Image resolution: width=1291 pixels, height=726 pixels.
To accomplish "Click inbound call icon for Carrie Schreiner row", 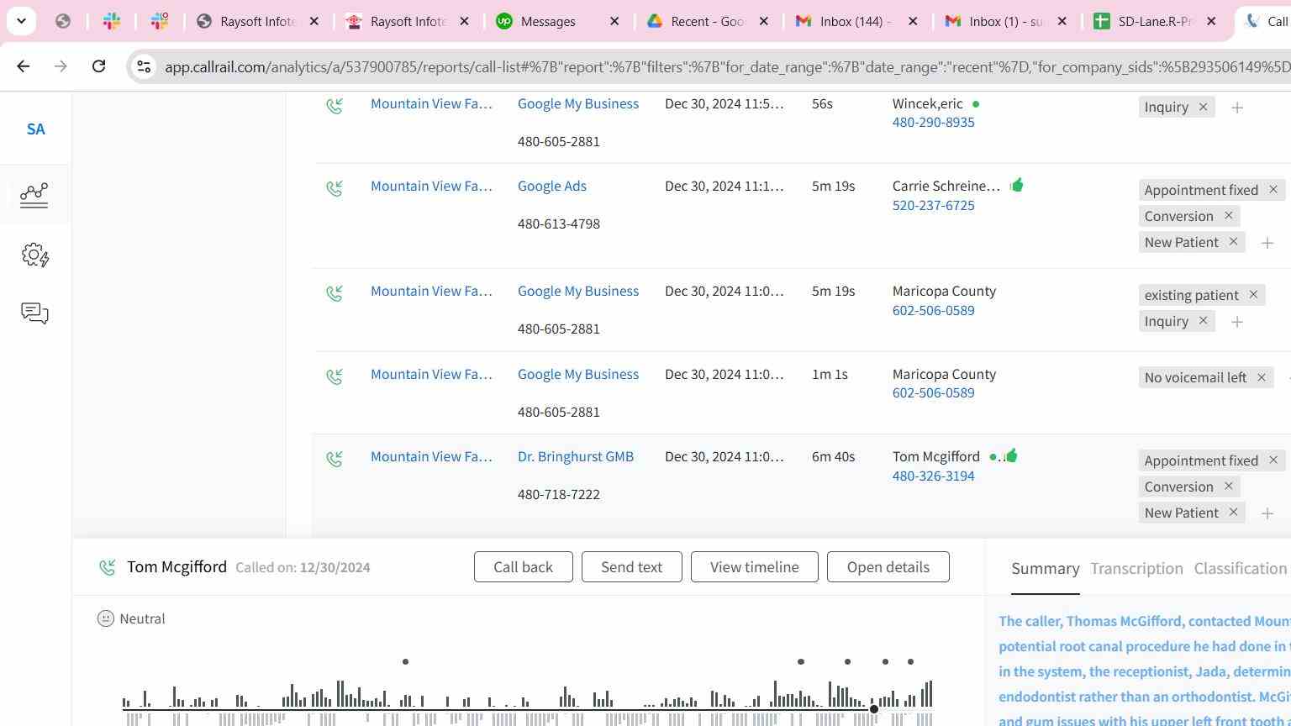I will coord(335,188).
